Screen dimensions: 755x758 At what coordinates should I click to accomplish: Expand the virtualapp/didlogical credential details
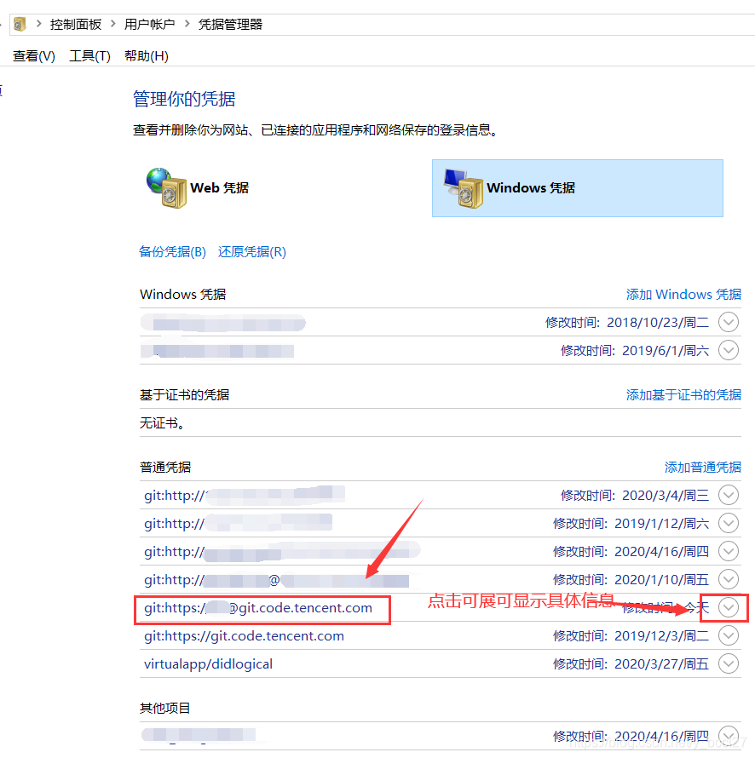pyautogui.click(x=729, y=663)
